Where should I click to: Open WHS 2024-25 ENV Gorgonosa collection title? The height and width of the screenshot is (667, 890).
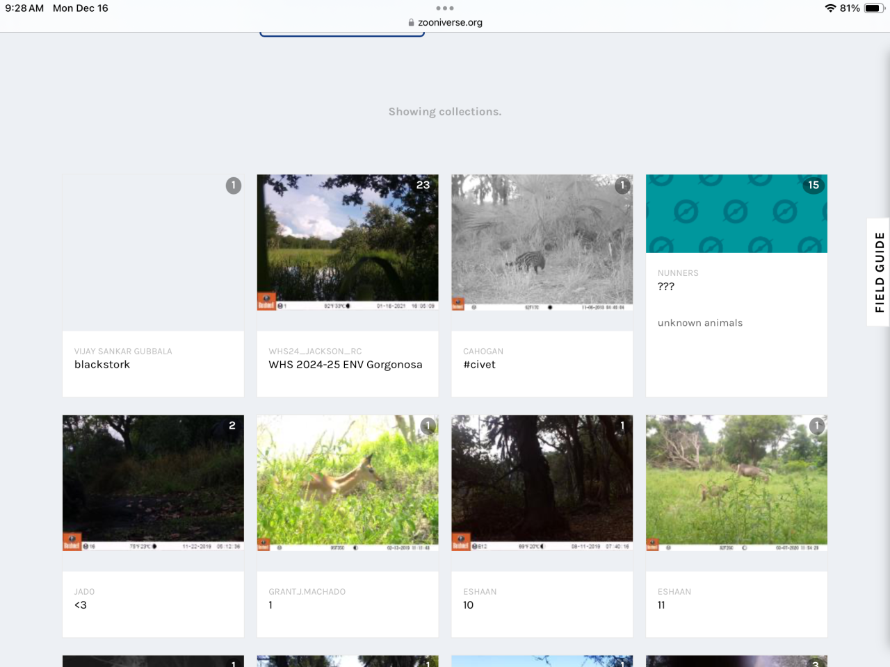point(346,365)
